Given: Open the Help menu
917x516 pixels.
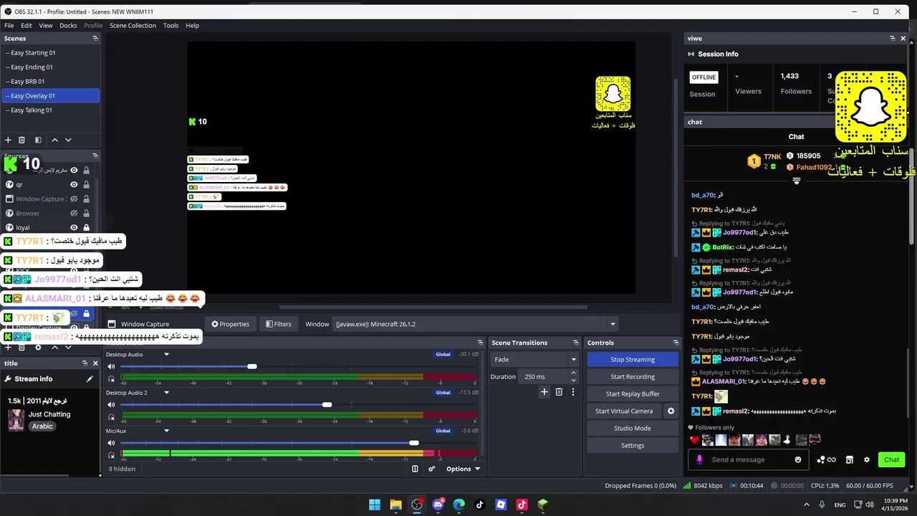Looking at the screenshot, I should [192, 25].
